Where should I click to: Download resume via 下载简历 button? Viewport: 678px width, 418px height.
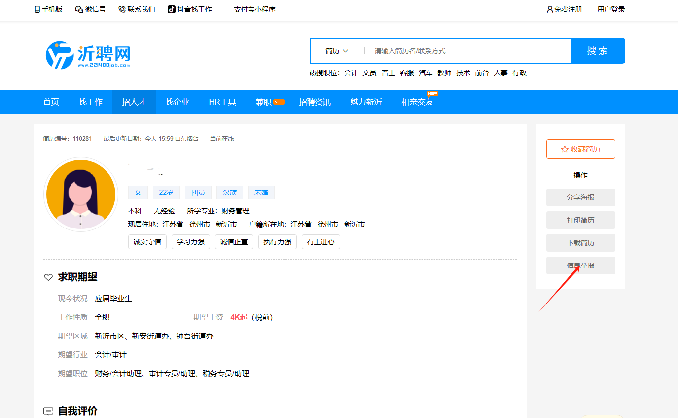[580, 243]
